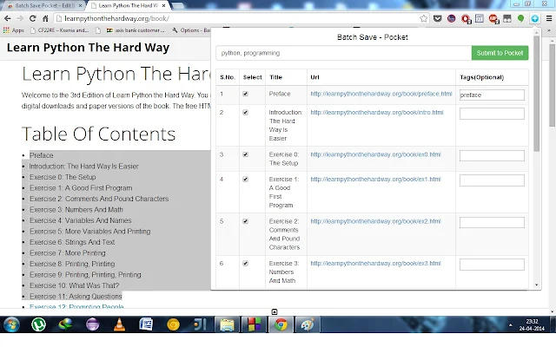Image resolution: width=556 pixels, height=347 pixels.
Task: Switch to Batch Save Pocket tab
Action: pos(44,6)
